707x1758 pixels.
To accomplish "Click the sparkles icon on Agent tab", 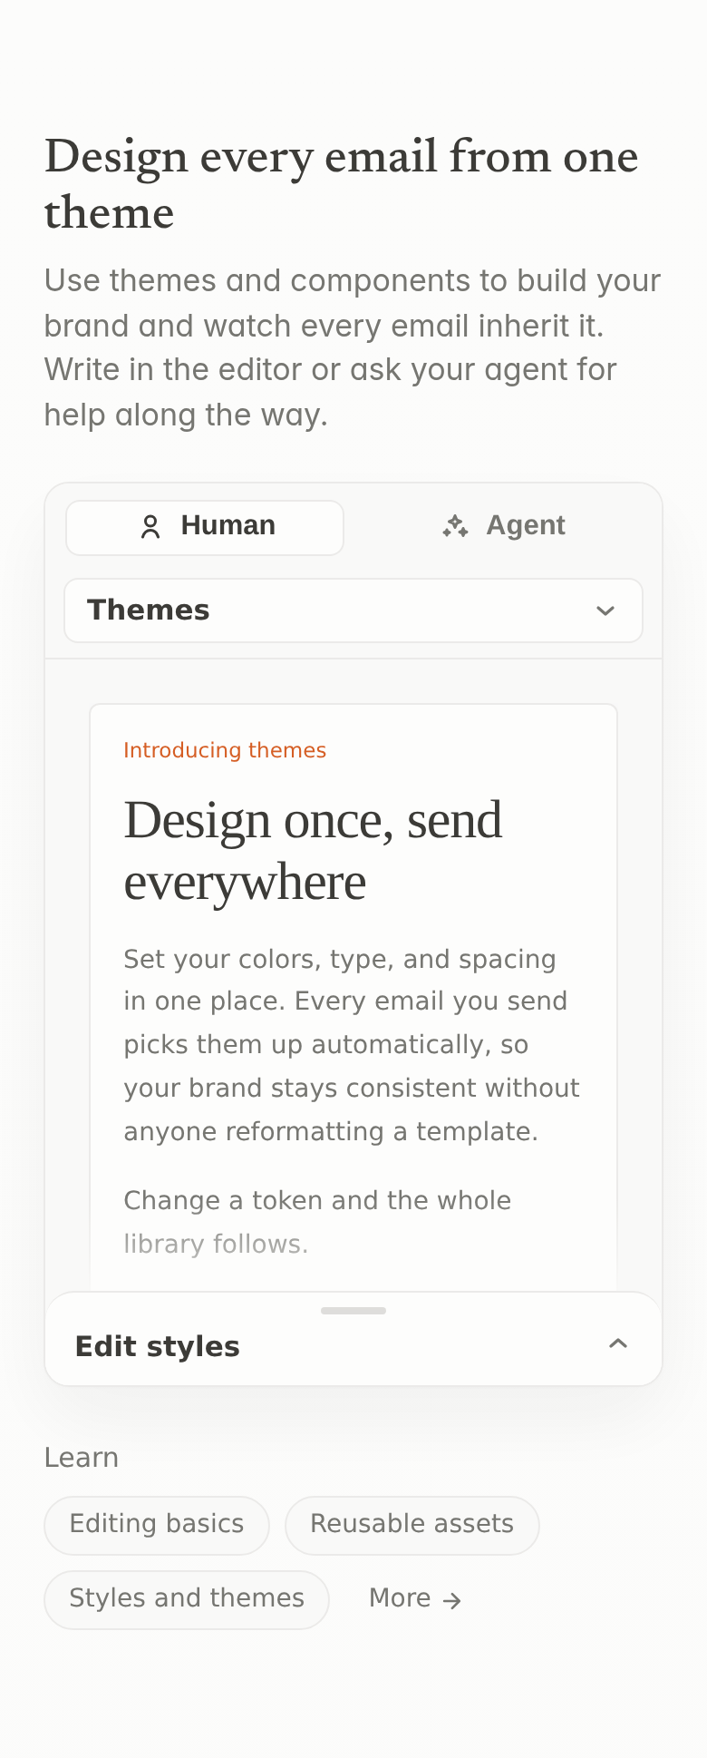I will 455,526.
